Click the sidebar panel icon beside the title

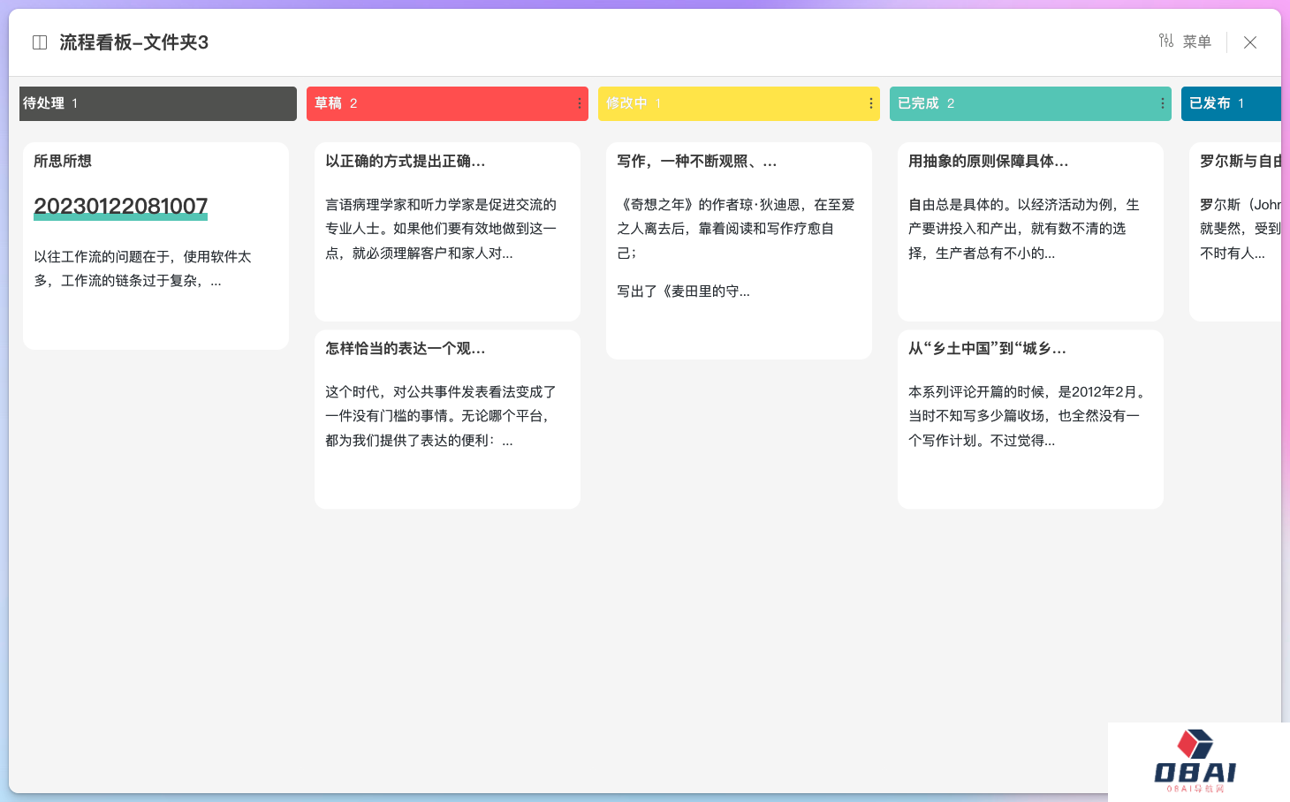[x=40, y=42]
